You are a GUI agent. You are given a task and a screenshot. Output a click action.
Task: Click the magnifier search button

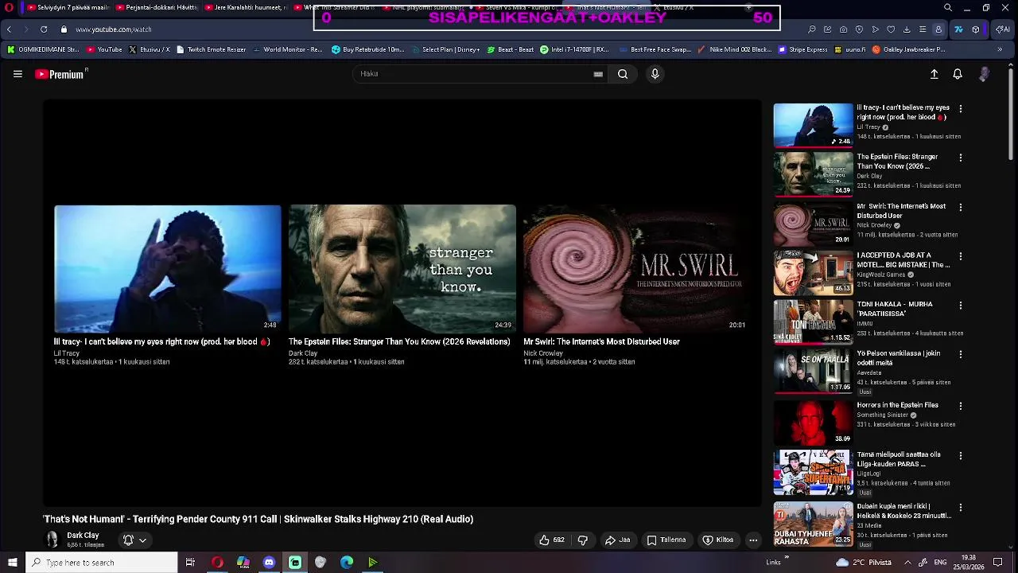pos(623,74)
